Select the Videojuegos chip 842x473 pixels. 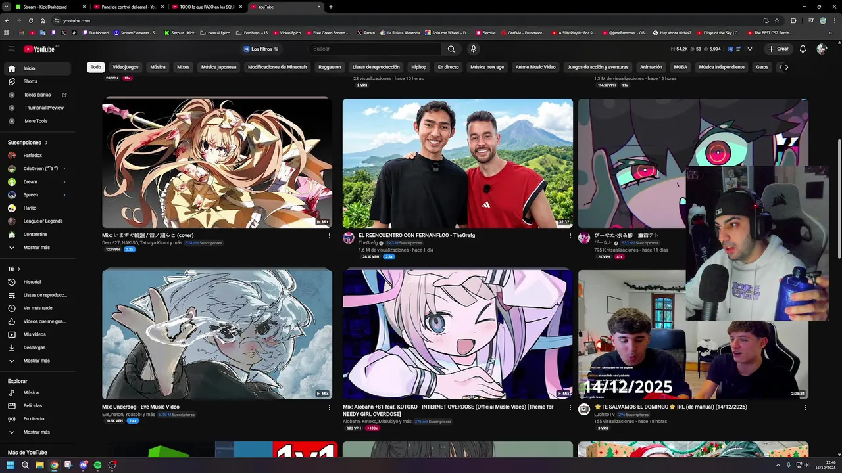(126, 67)
